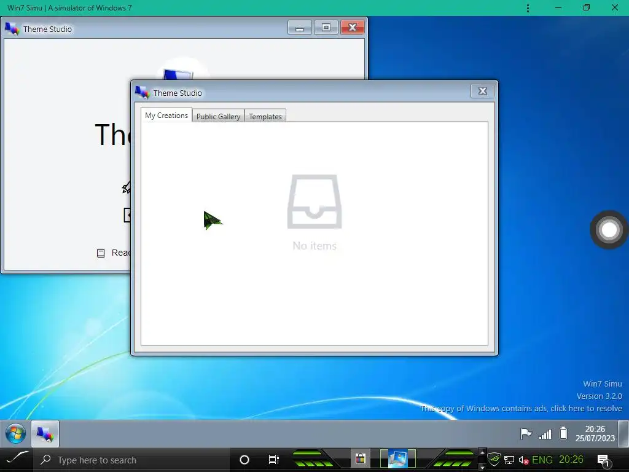Switch the ENG input language indicator
The image size is (629, 472).
pyautogui.click(x=542, y=460)
